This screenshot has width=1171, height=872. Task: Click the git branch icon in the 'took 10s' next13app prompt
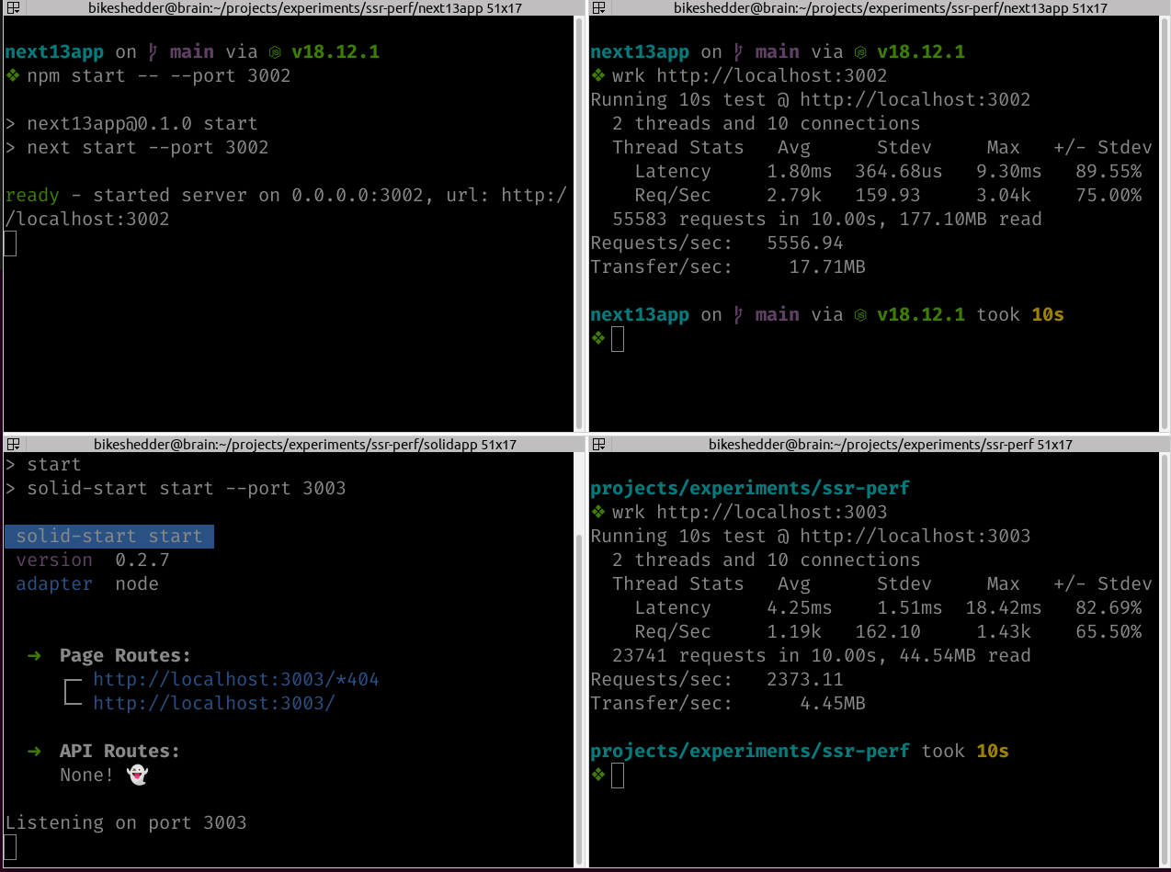[736, 315]
